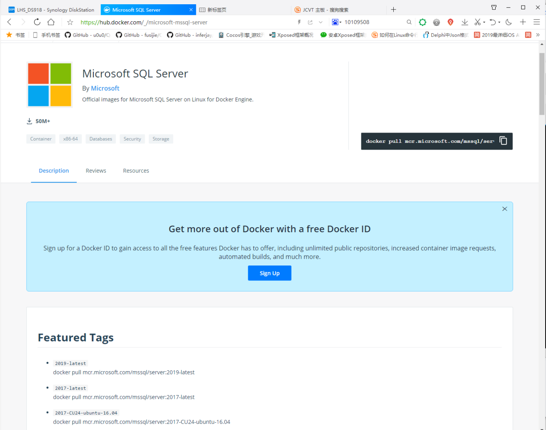The width and height of the screenshot is (546, 430).
Task: Open the 安卓Xposed框架 bookmark
Action: tap(343, 35)
